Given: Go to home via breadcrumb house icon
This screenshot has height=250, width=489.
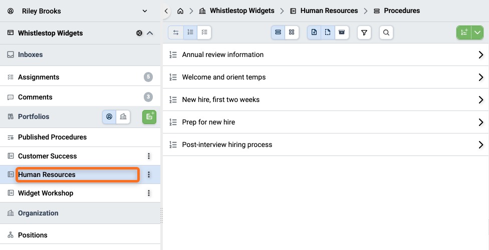Looking at the screenshot, I should pos(180,11).
